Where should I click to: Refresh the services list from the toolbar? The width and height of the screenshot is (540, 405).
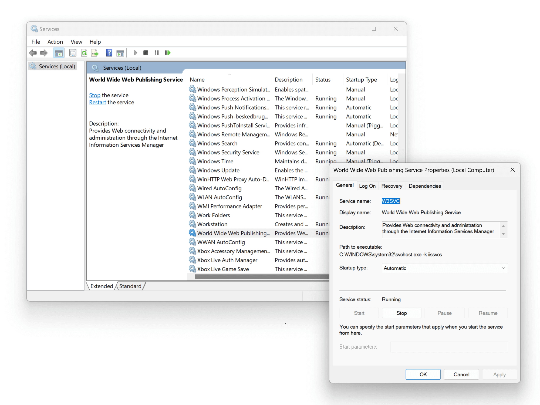84,53
